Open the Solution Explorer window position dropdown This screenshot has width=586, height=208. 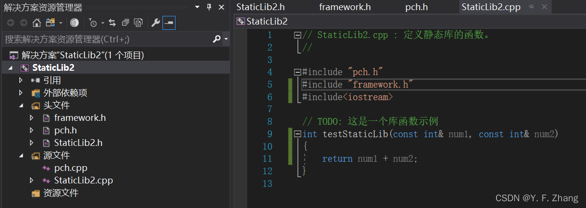pos(197,7)
